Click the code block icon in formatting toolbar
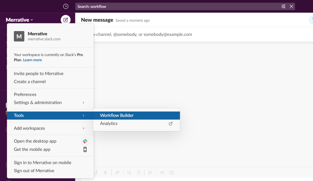313x181 pixels. coord(171,172)
